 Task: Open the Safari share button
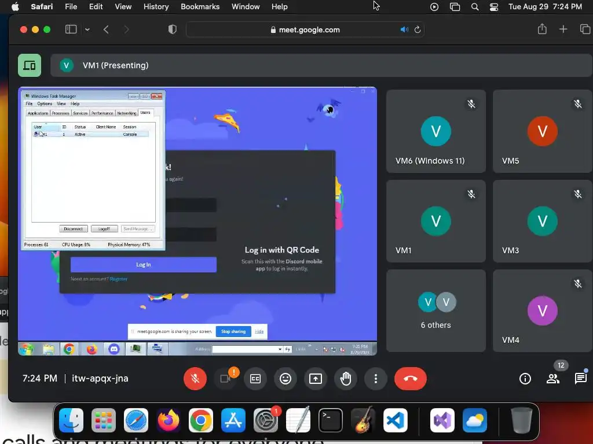(x=542, y=29)
